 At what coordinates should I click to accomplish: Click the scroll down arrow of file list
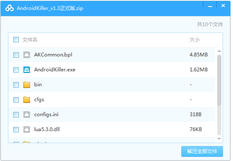pos(219,139)
